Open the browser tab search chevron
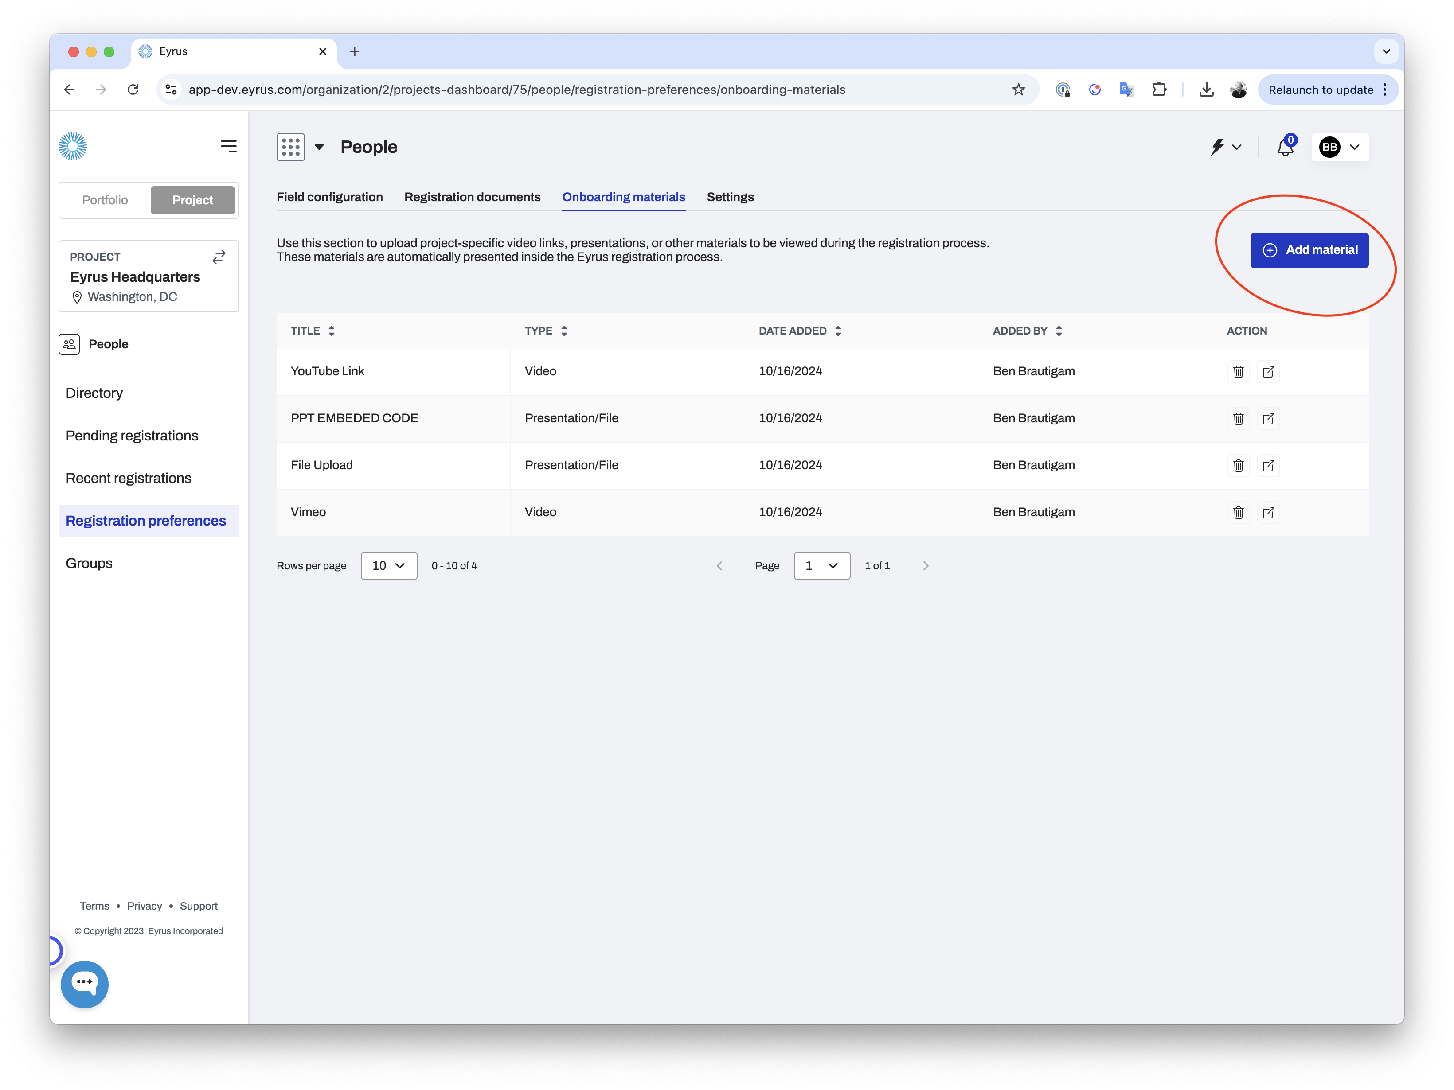This screenshot has width=1454, height=1090. coord(1386,51)
